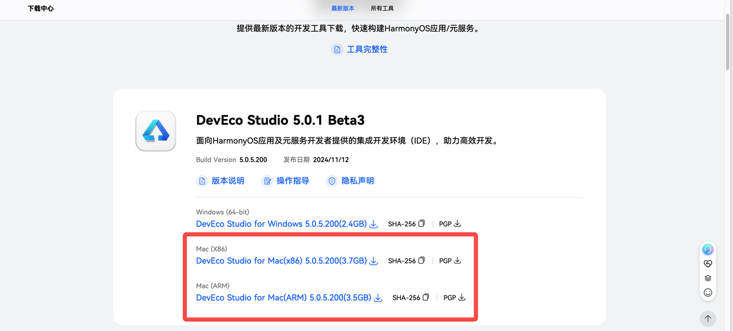Viewport: 733px width, 331px height.
Task: Click the Windows (64-bit) label
Action: tap(223, 212)
